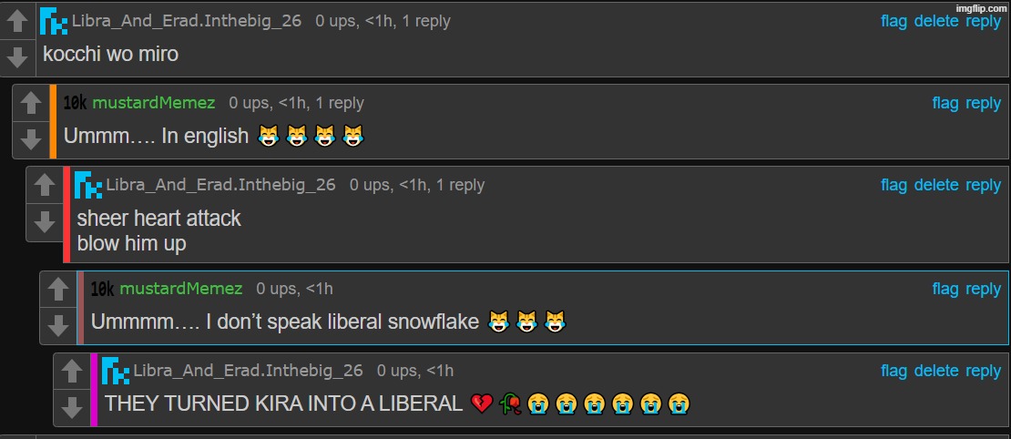This screenshot has width=1011, height=439.
Task: Open Libra_And_Erad.Inthebig_26 username on last comment
Action: pyautogui.click(x=249, y=371)
